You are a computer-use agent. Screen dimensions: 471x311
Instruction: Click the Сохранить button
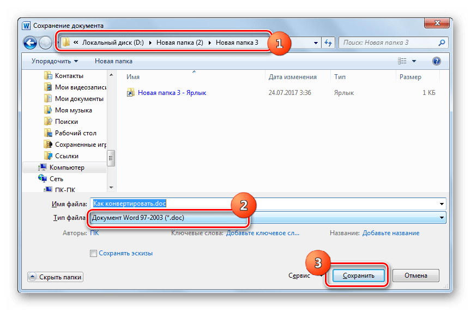click(358, 275)
